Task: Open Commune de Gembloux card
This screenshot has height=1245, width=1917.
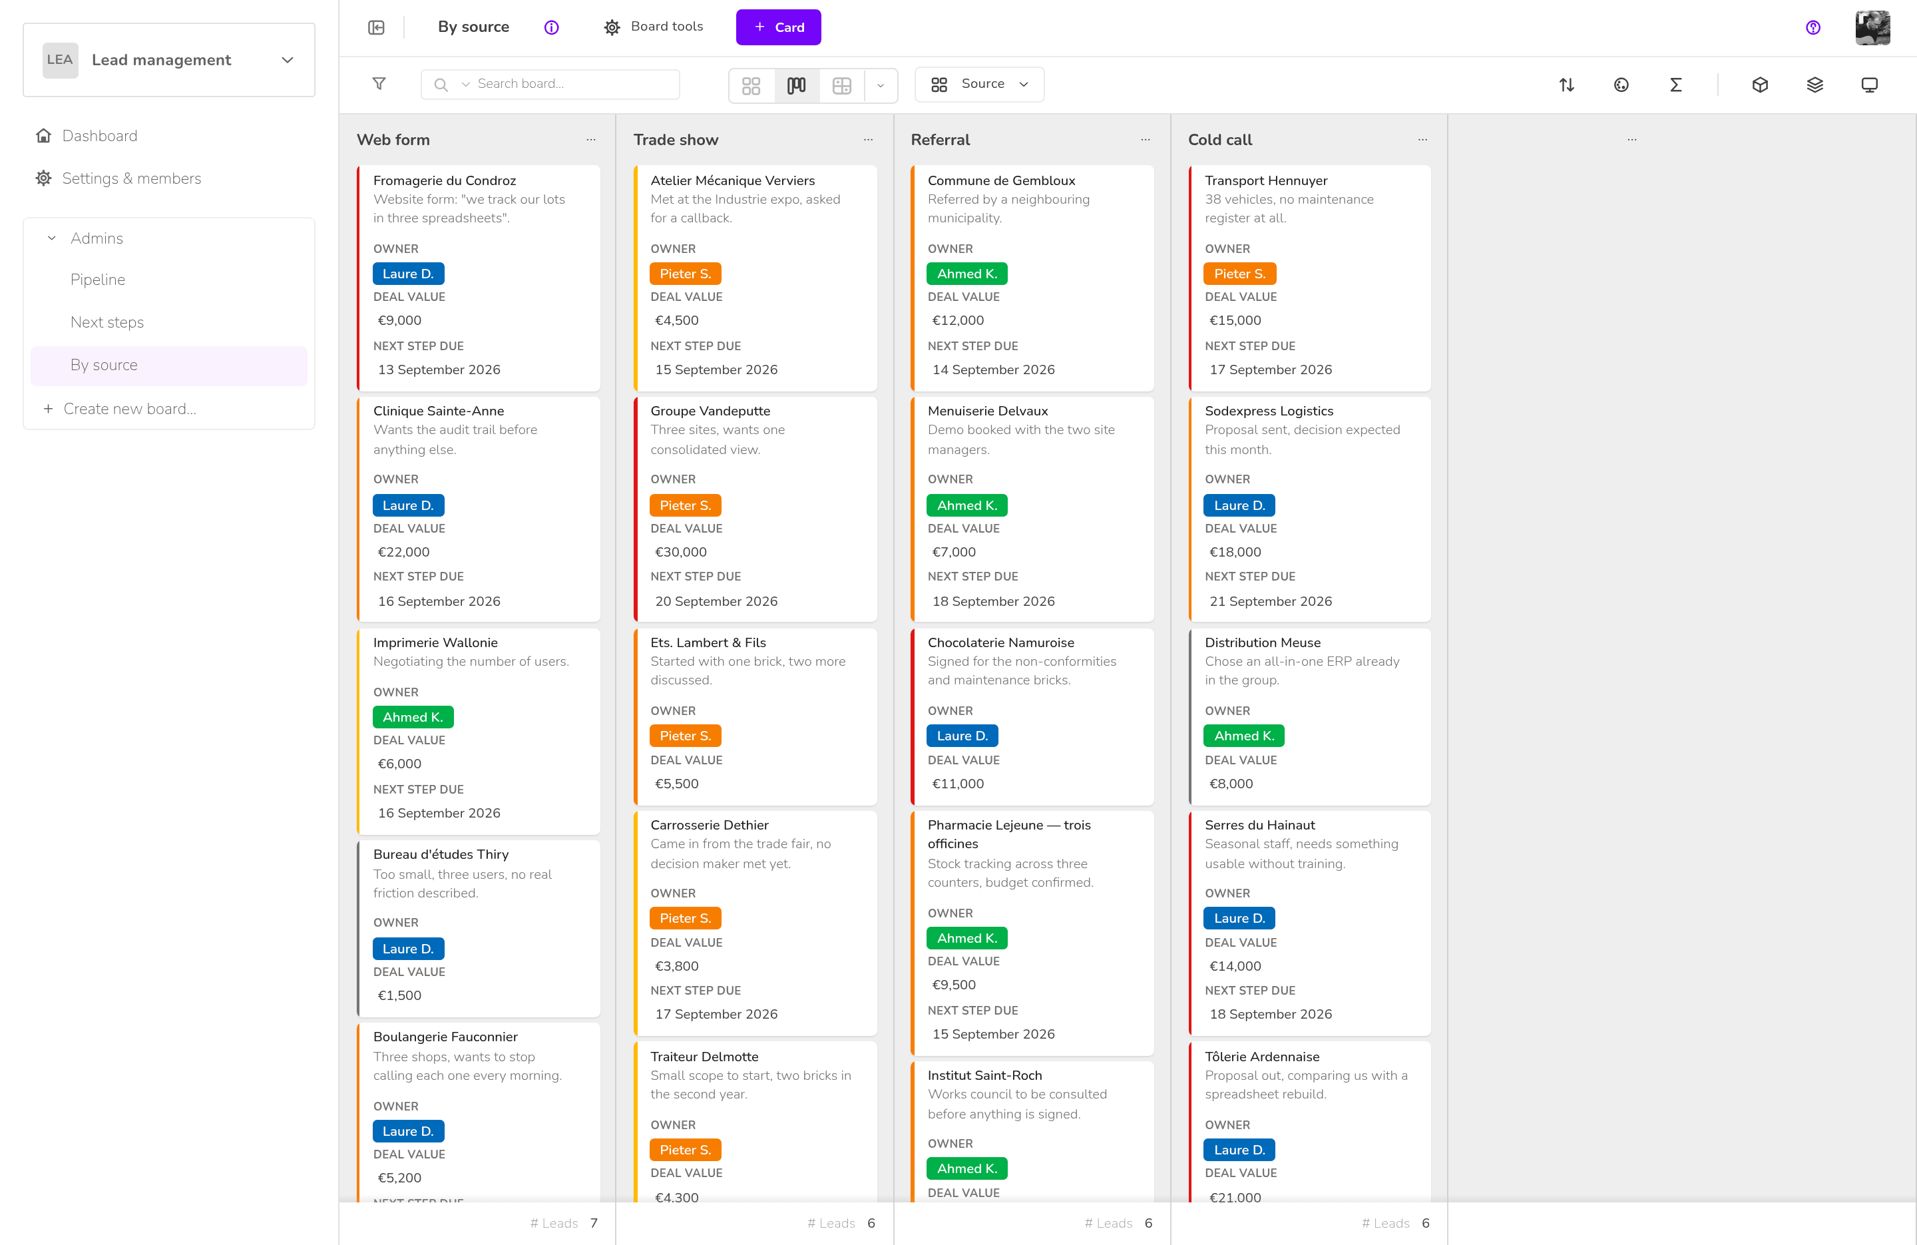Action: 1032,278
